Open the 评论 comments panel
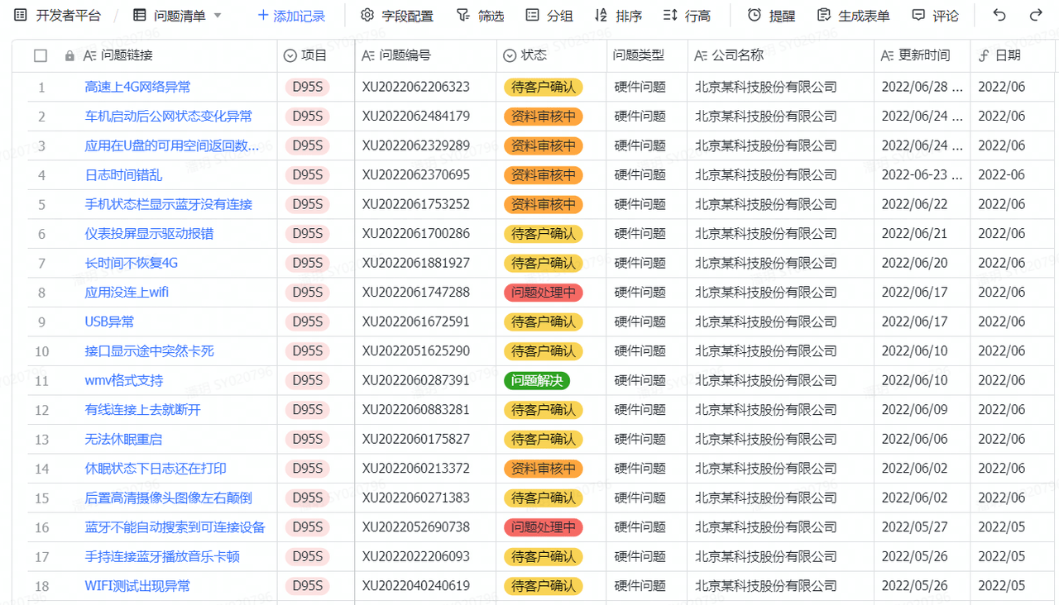The width and height of the screenshot is (1059, 605). [x=935, y=16]
